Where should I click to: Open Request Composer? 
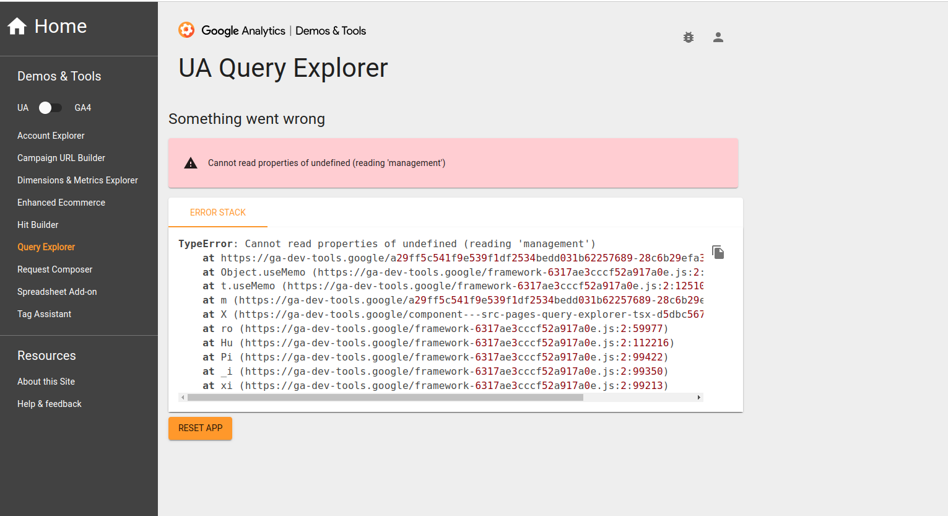(x=54, y=269)
